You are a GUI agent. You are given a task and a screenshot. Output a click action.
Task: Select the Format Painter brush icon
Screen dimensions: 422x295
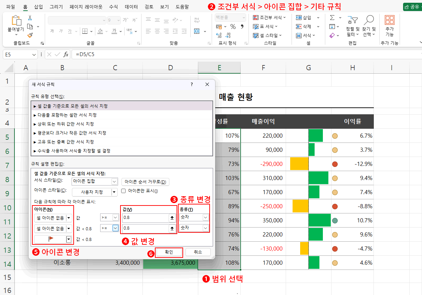[30, 35]
